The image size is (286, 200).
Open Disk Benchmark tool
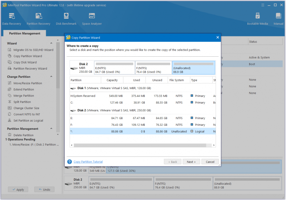[66, 19]
